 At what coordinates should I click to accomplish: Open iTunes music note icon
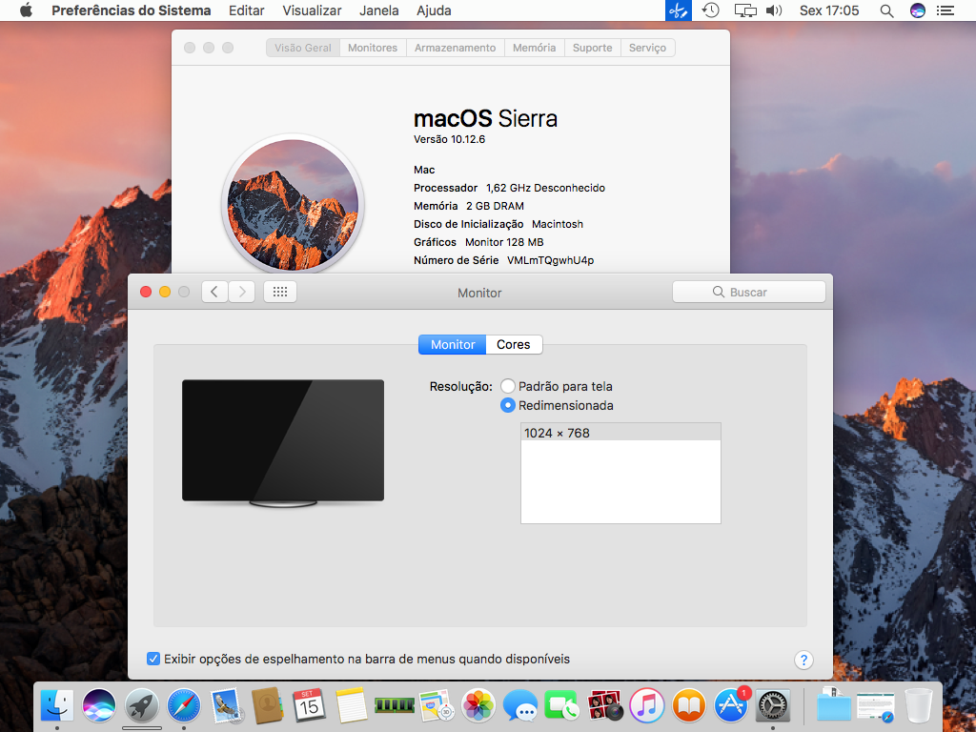point(647,706)
